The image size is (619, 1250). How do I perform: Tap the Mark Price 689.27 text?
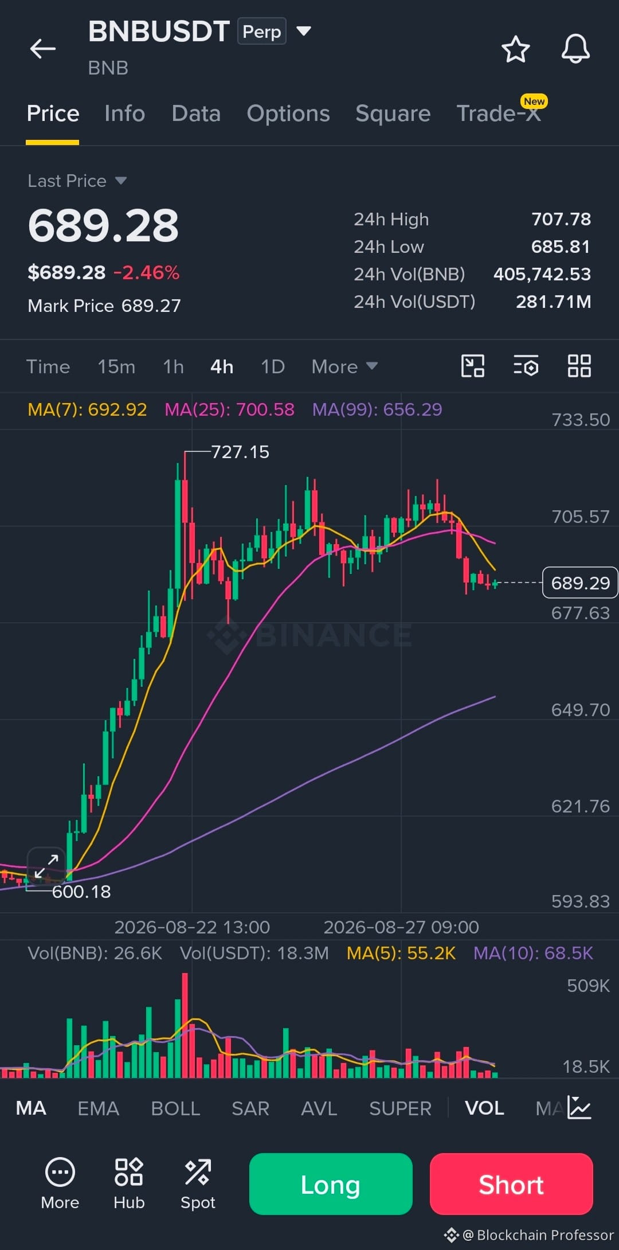[104, 306]
